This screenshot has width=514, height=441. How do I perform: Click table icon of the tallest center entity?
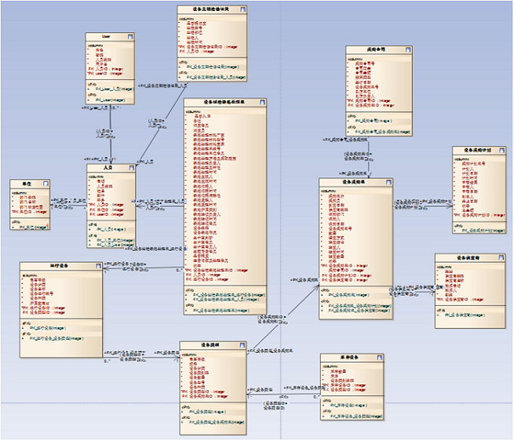pos(261,102)
